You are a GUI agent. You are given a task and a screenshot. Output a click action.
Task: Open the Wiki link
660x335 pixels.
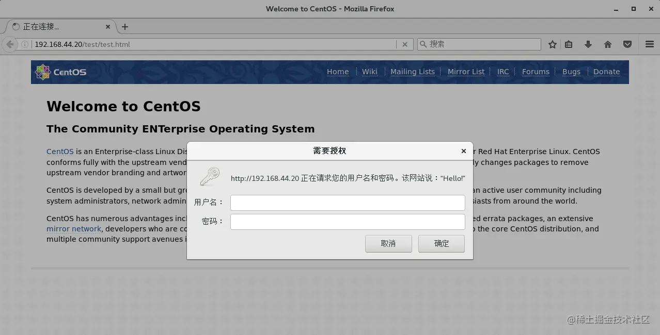click(370, 72)
